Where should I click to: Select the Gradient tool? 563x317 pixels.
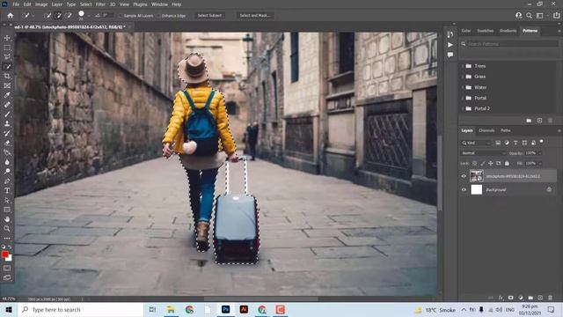click(x=7, y=152)
